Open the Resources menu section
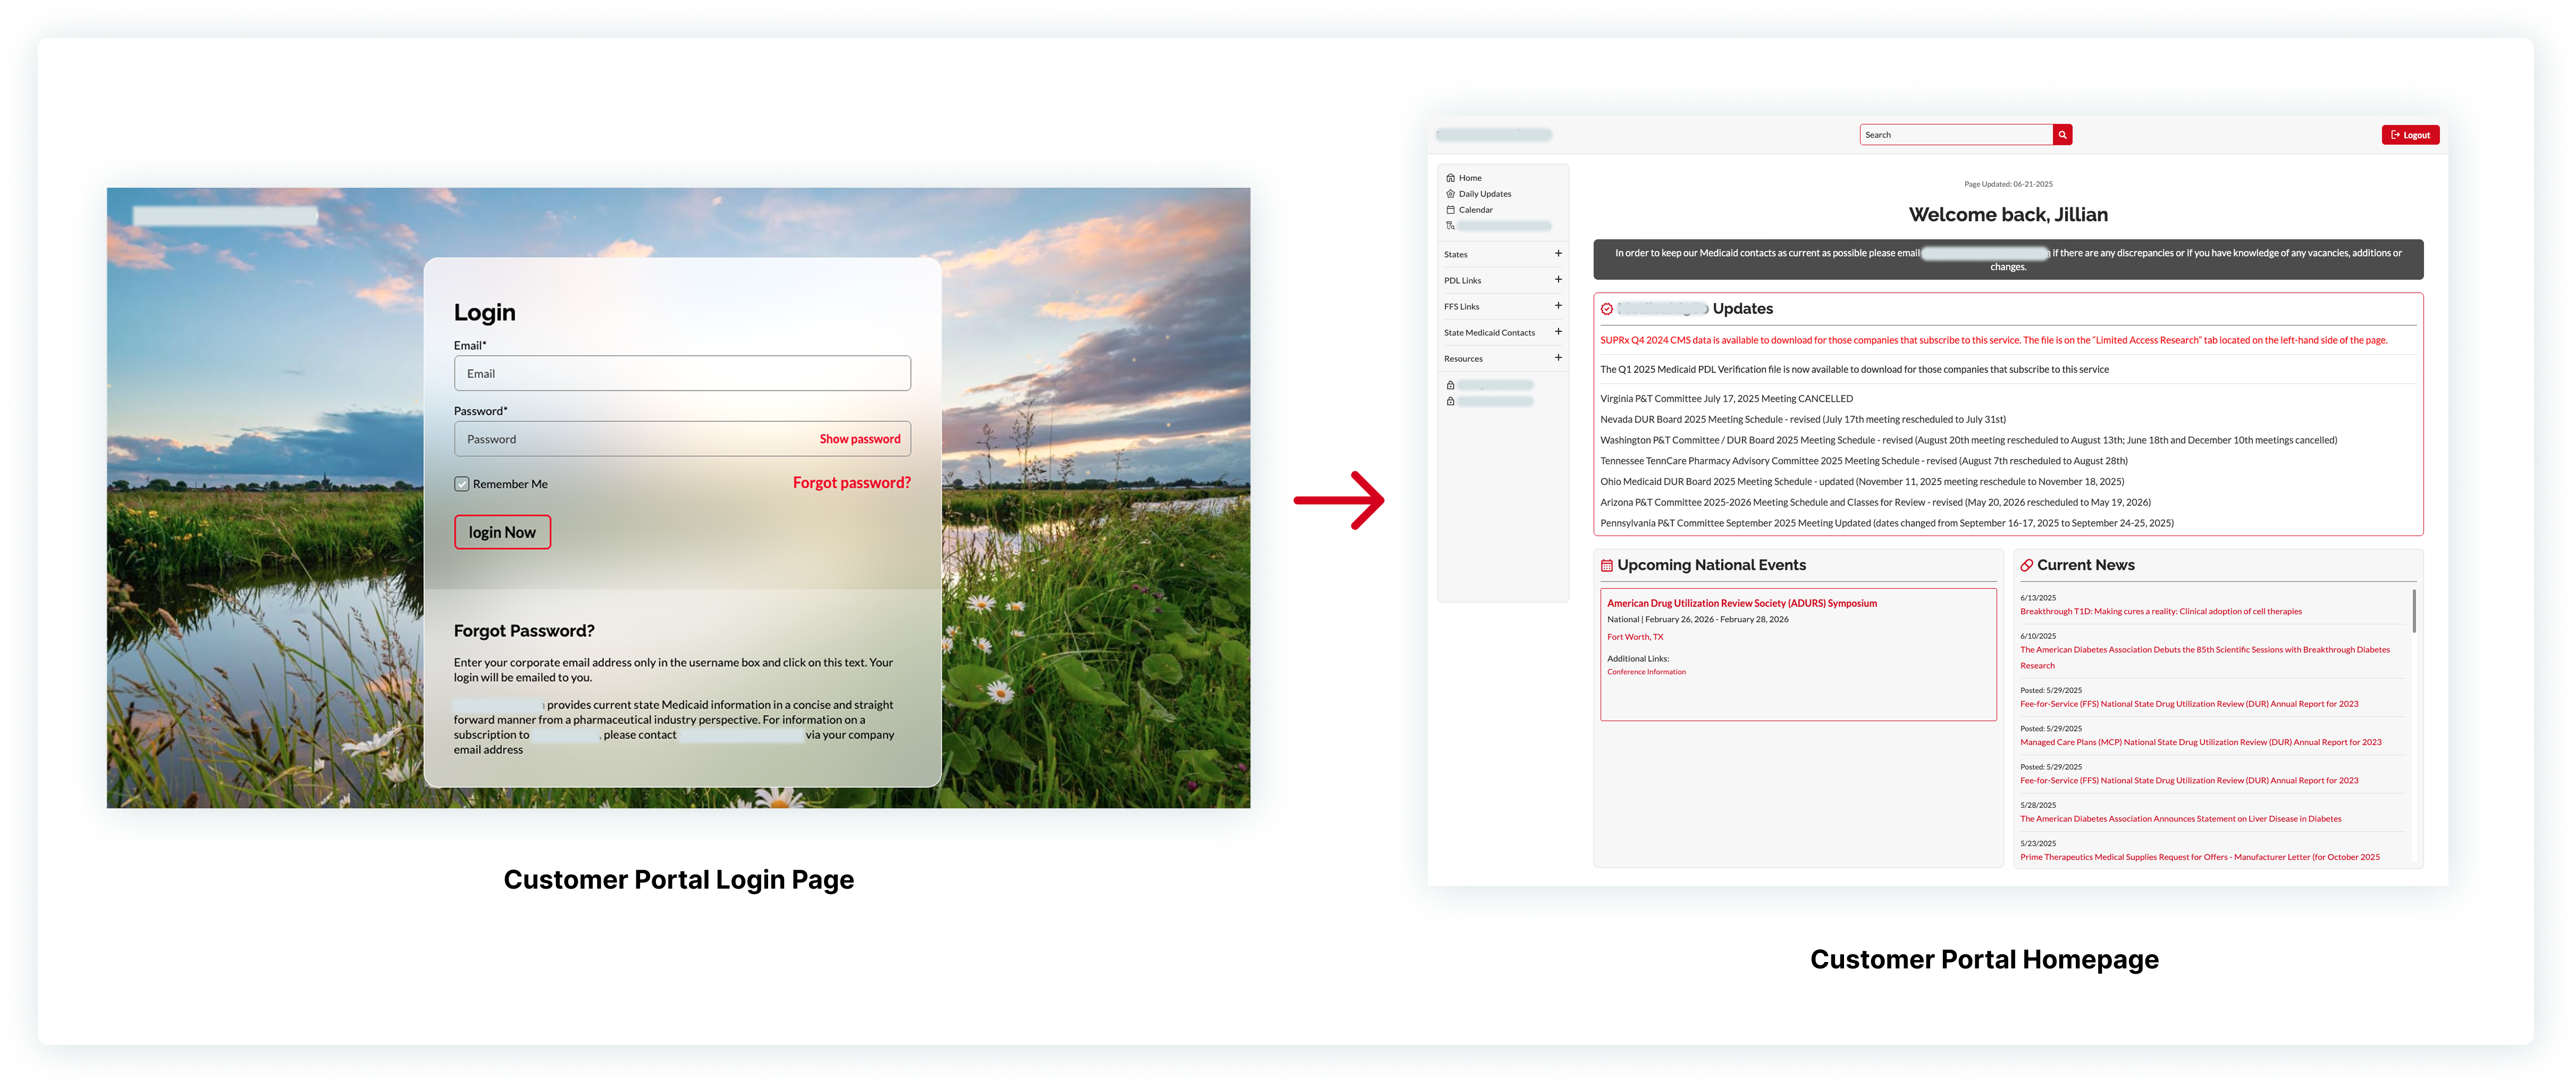This screenshot has width=2576, height=1087. click(x=1502, y=359)
